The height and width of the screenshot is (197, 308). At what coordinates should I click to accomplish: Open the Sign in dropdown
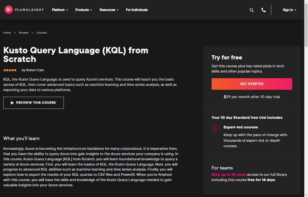click(289, 10)
